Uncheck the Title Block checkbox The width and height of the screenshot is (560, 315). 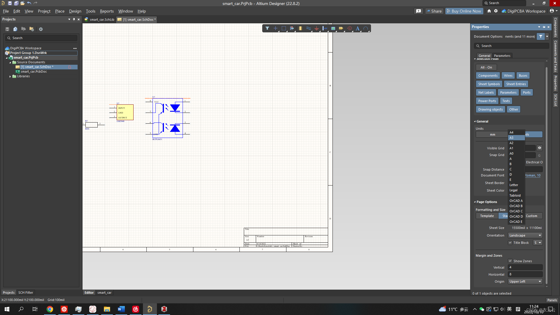[x=510, y=243]
